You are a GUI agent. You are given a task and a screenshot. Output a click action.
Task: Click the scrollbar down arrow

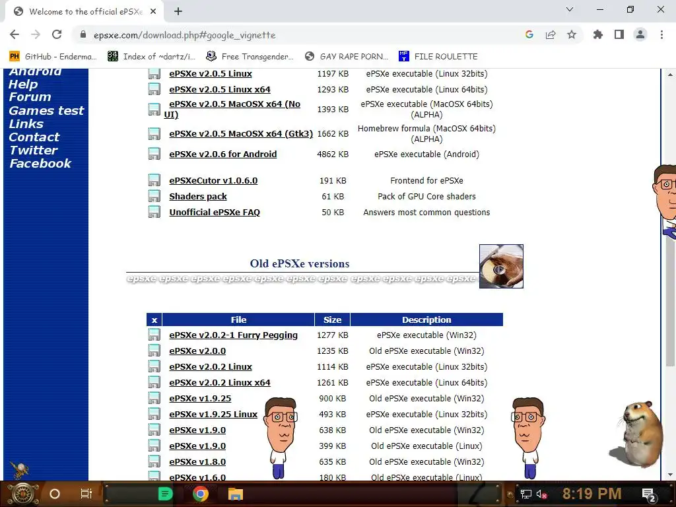click(x=671, y=475)
